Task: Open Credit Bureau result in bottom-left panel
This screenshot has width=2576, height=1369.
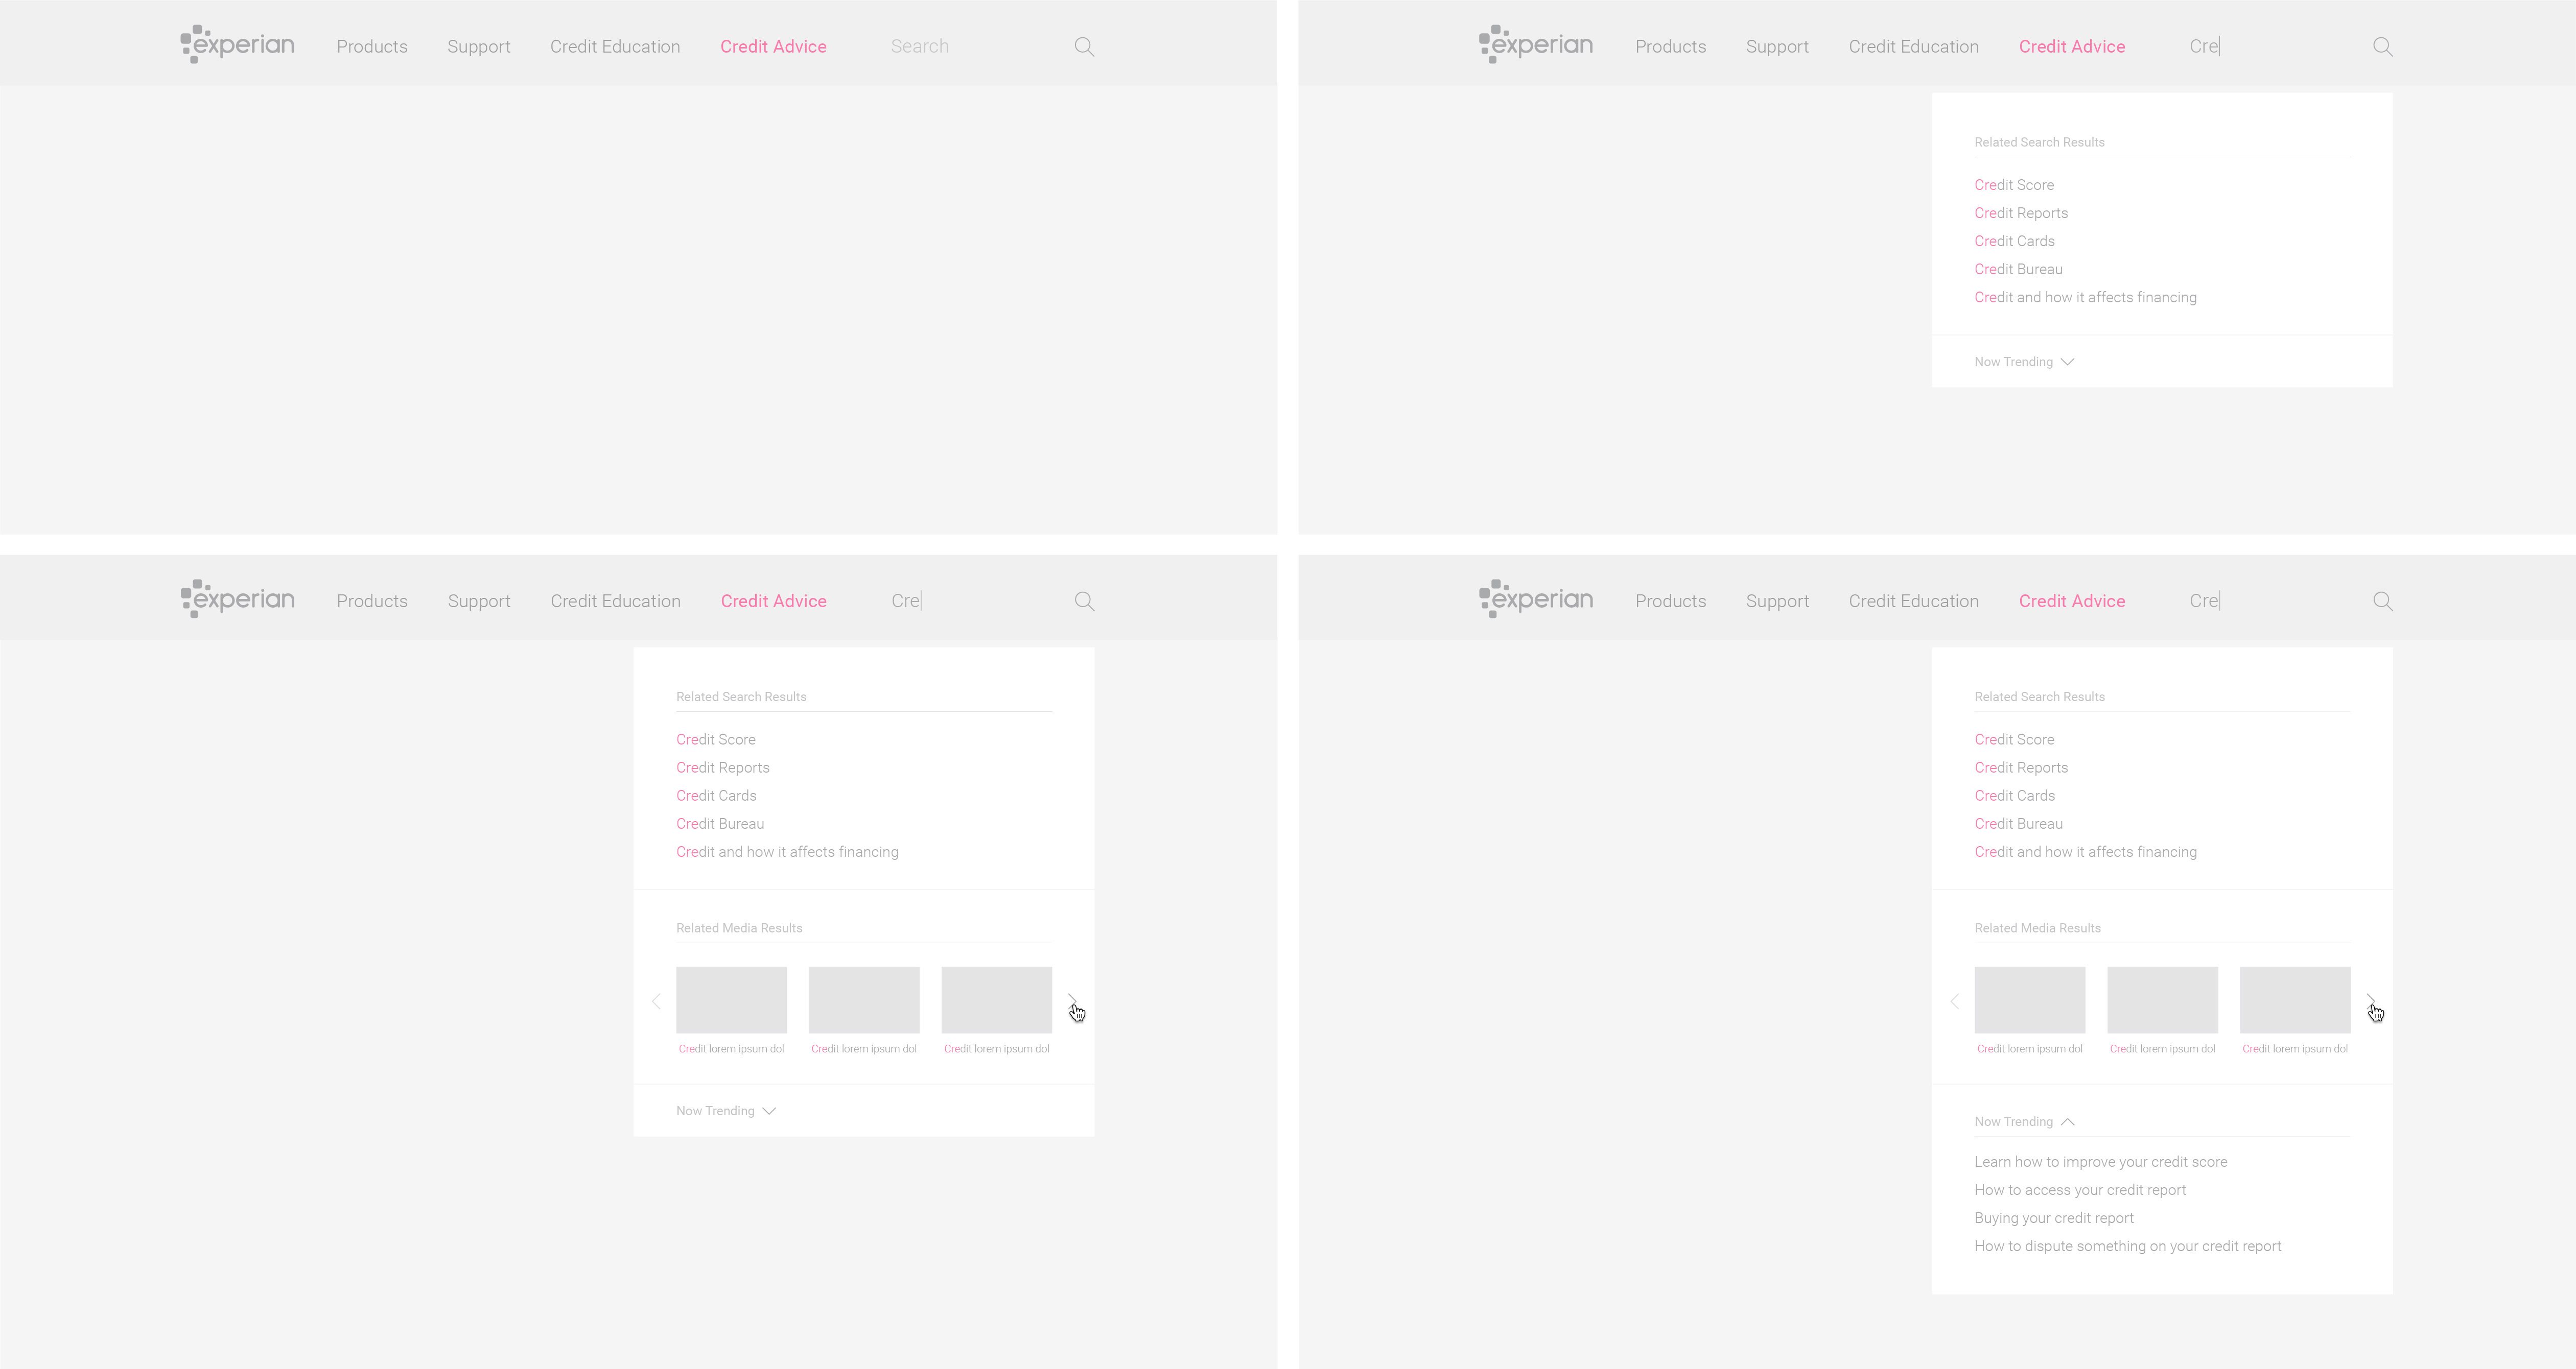Action: pyautogui.click(x=720, y=824)
